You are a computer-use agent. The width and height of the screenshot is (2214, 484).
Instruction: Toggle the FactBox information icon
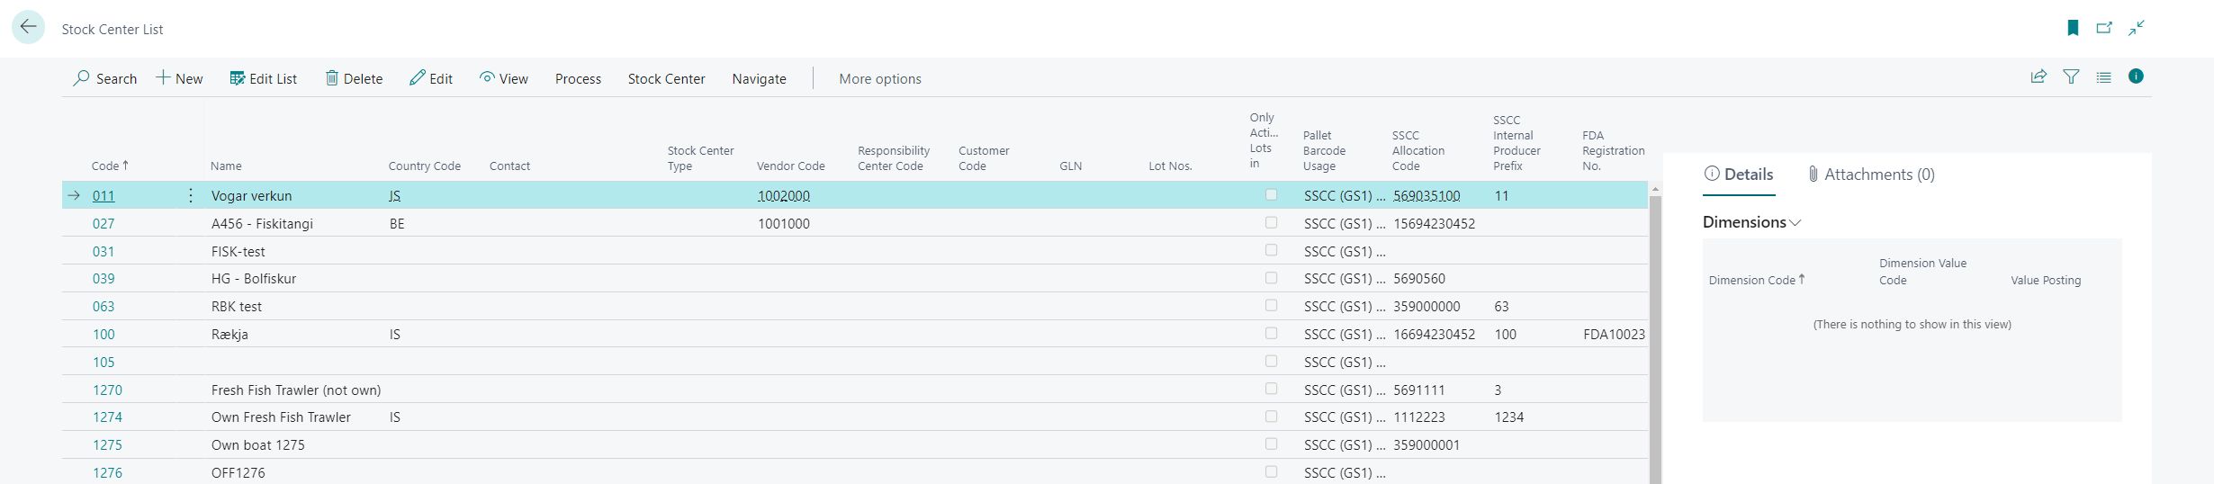tap(2136, 76)
